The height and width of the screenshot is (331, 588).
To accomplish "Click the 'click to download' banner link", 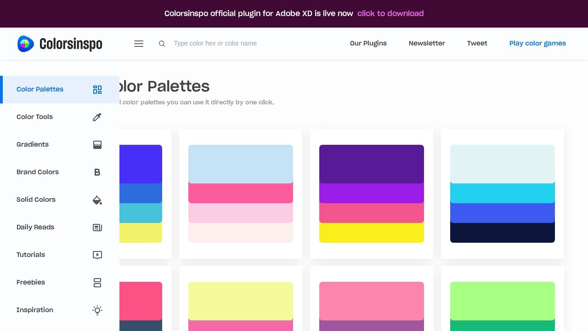I will pyautogui.click(x=390, y=14).
